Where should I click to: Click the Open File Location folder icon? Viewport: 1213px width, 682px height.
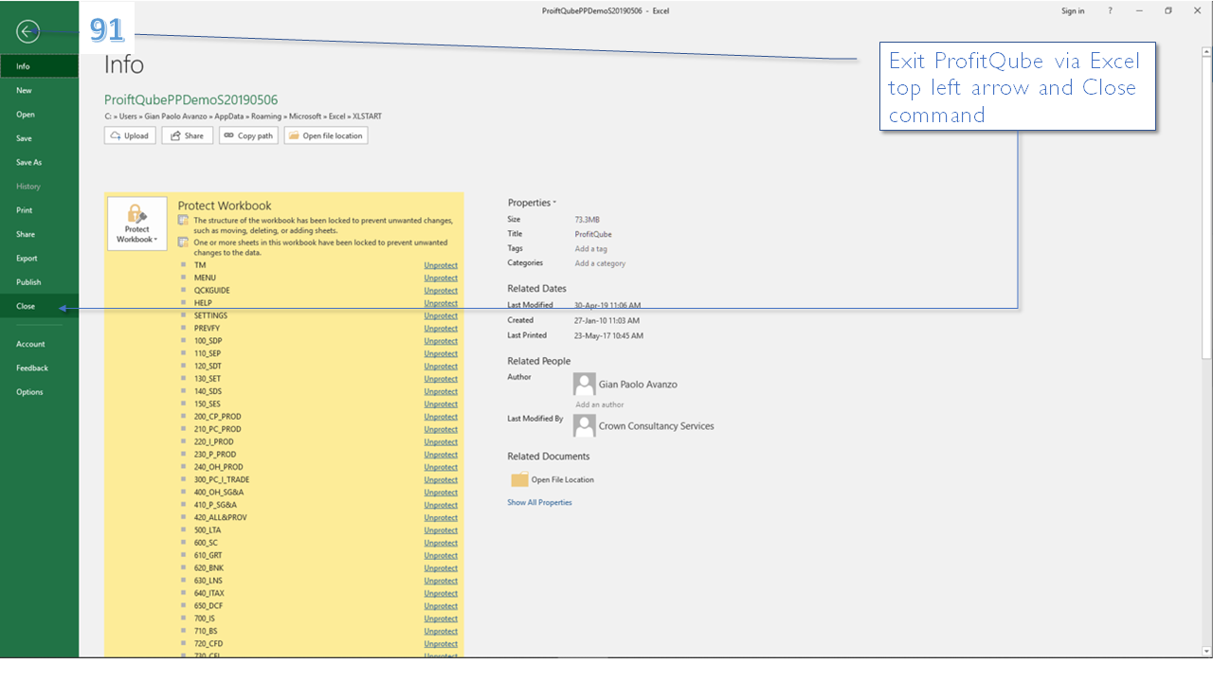click(x=519, y=479)
